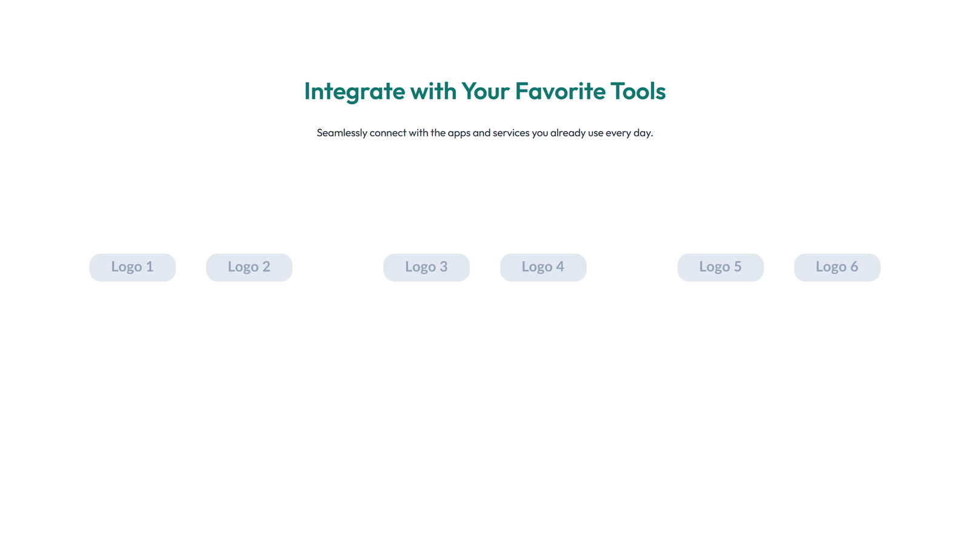
Task: Click the subtitle about connecting apps and services
Action: pos(485,133)
